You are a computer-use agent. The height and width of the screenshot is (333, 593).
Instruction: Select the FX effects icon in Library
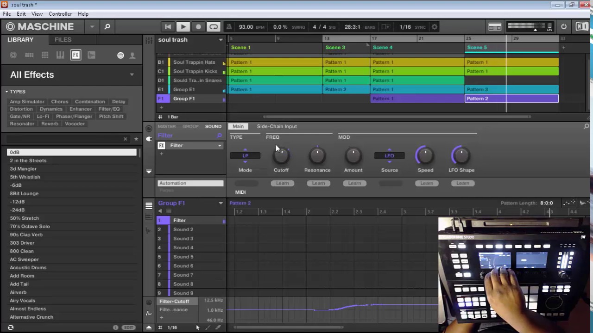click(76, 55)
